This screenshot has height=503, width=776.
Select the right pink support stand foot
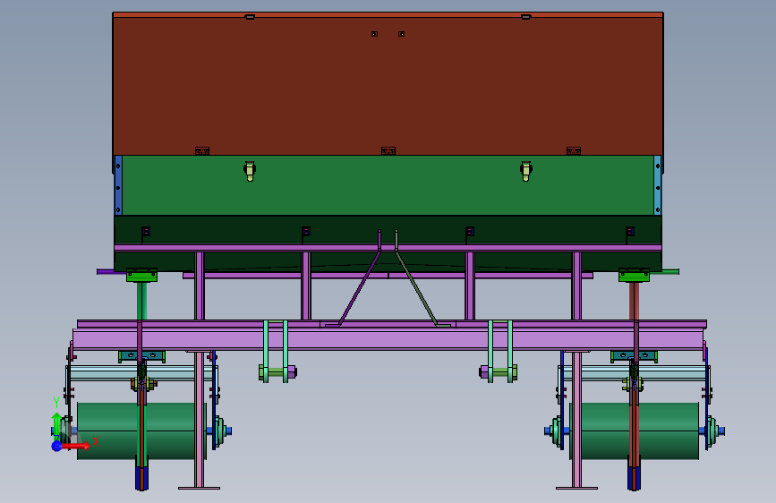tap(576, 488)
